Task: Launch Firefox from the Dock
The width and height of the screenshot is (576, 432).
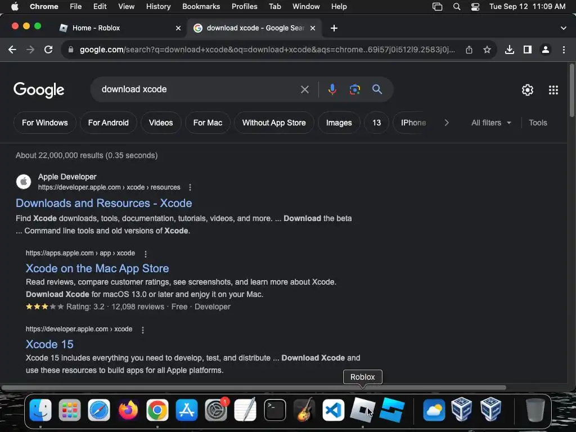Action: [x=128, y=410]
